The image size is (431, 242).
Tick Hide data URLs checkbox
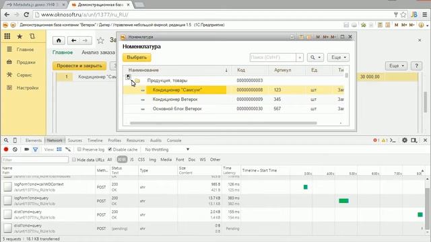[x=73, y=159]
